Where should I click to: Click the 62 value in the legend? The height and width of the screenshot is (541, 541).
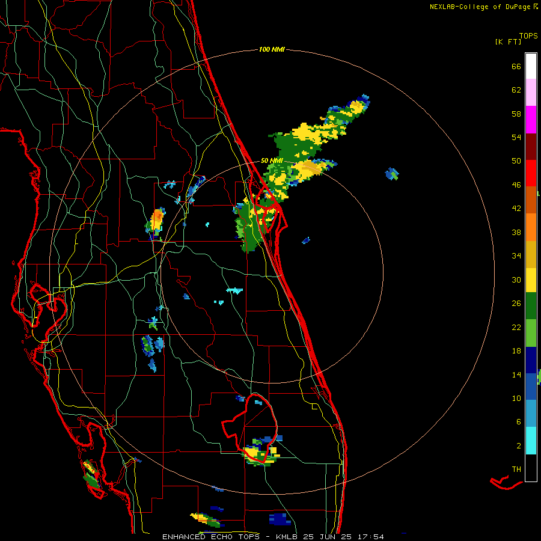point(516,90)
